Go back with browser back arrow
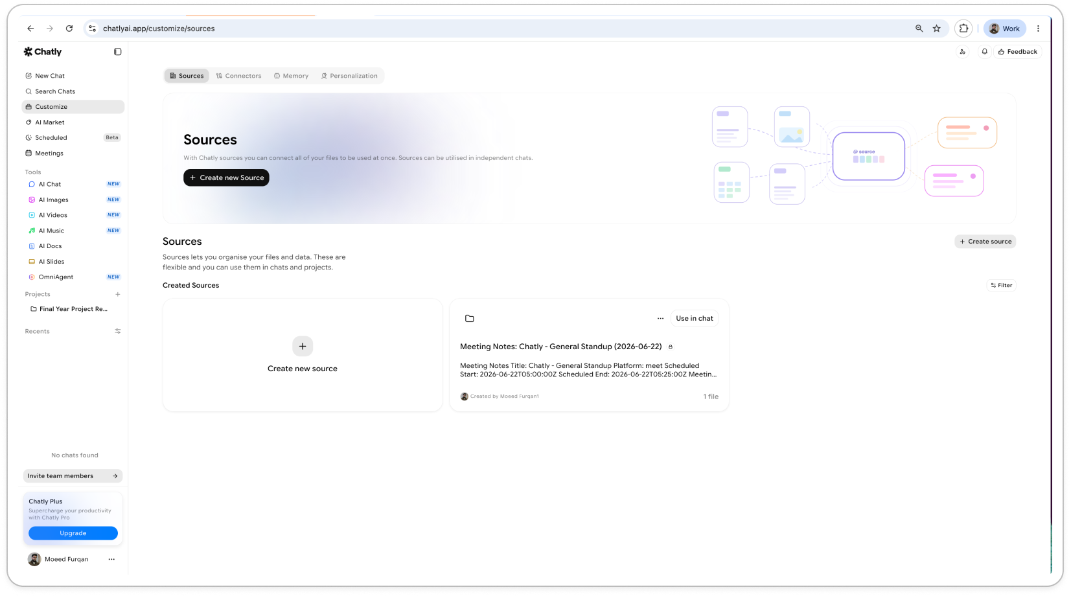1071x596 pixels. pos(30,29)
